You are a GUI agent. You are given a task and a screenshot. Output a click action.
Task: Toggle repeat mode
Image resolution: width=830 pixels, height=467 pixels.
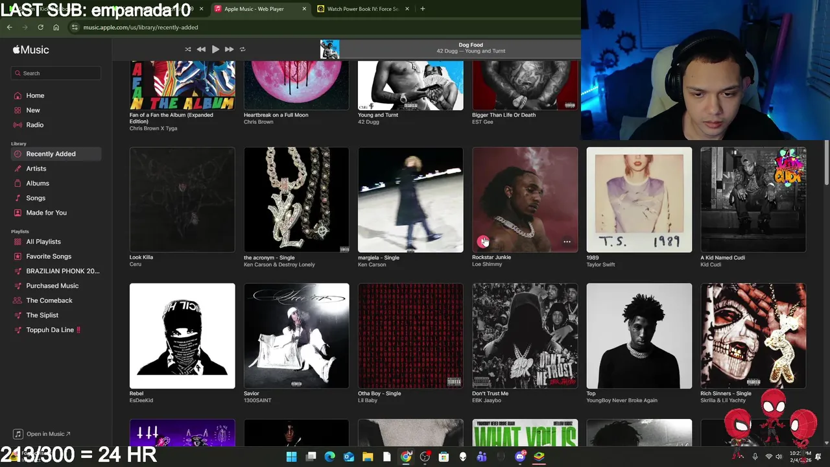click(243, 49)
